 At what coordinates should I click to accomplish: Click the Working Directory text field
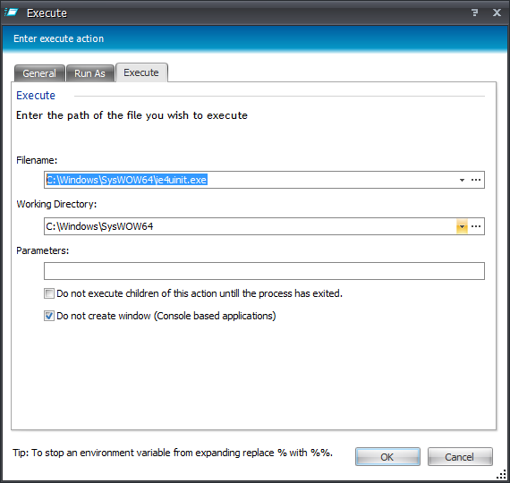tap(251, 226)
